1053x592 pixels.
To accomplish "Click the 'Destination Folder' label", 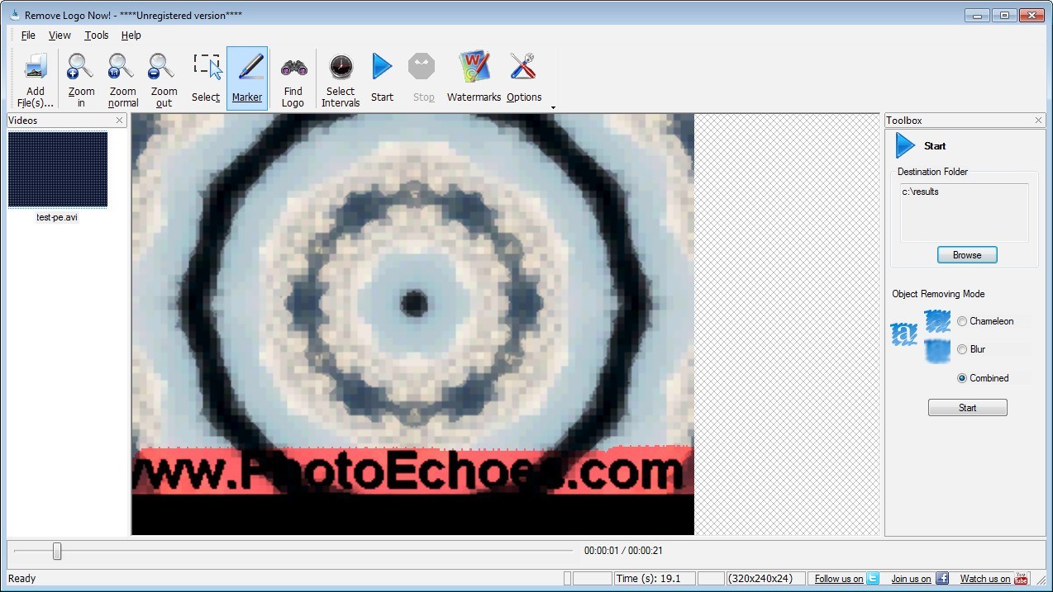I will 932,172.
